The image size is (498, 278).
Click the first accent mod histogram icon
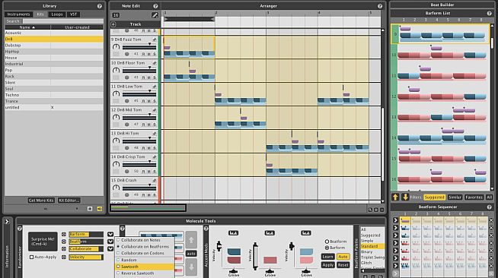pyautogui.click(x=233, y=233)
